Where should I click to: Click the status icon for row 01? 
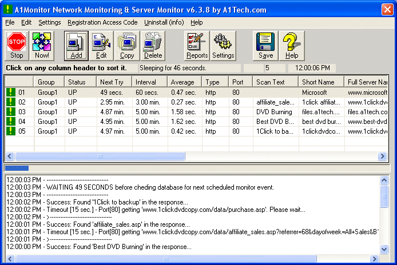(x=11, y=93)
